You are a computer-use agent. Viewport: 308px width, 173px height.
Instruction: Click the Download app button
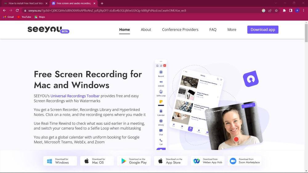tap(263, 29)
